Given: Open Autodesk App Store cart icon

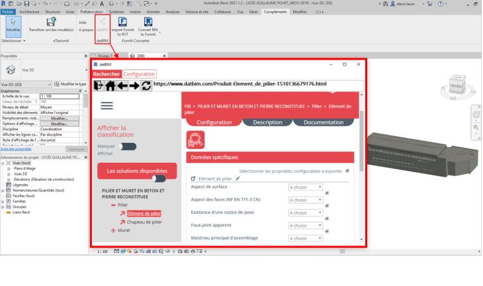Looking at the screenshot, I should [x=429, y=4].
